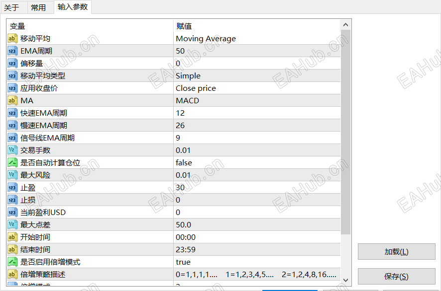
Task: Click the boolean icon beside 是否自动计算仓位
Action: click(x=12, y=163)
